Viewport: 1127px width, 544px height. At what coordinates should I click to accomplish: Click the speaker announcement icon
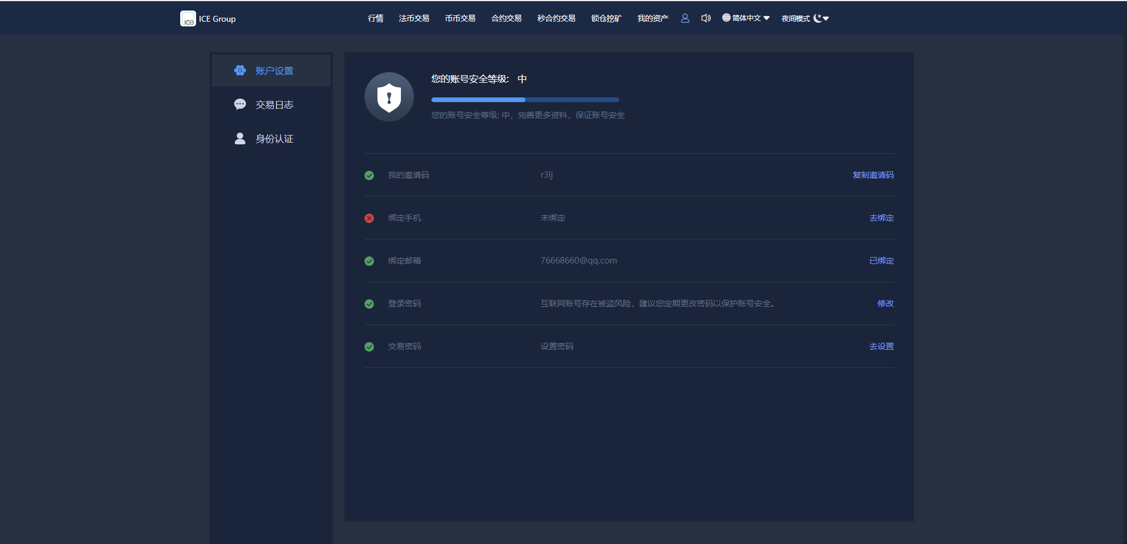[706, 18]
